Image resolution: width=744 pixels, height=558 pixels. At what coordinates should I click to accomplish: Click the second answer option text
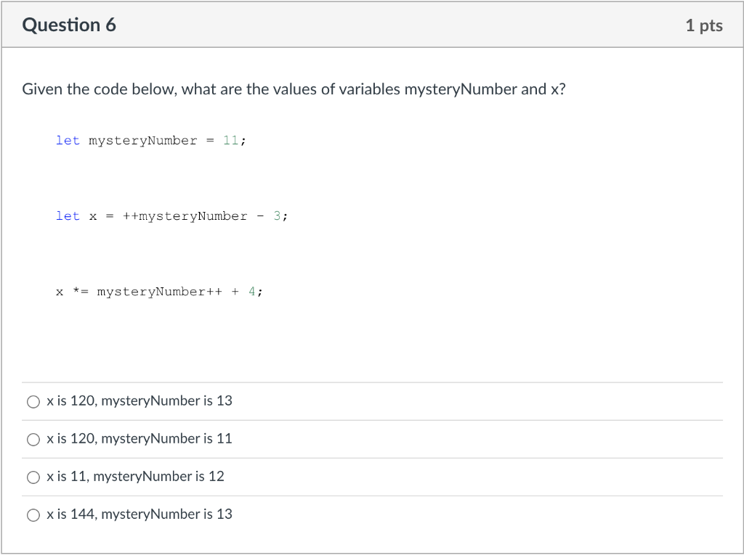(139, 438)
